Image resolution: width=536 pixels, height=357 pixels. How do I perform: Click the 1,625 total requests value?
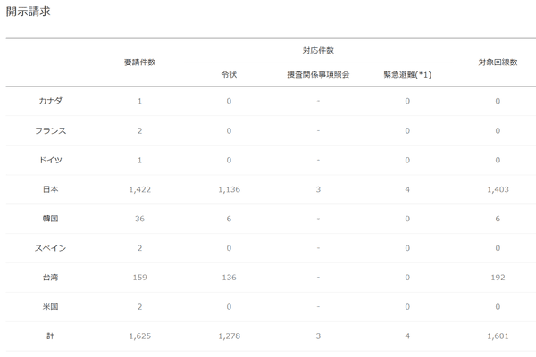pyautogui.click(x=140, y=336)
